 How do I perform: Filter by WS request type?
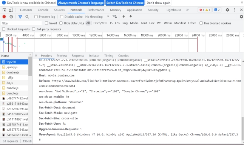click(159, 23)
